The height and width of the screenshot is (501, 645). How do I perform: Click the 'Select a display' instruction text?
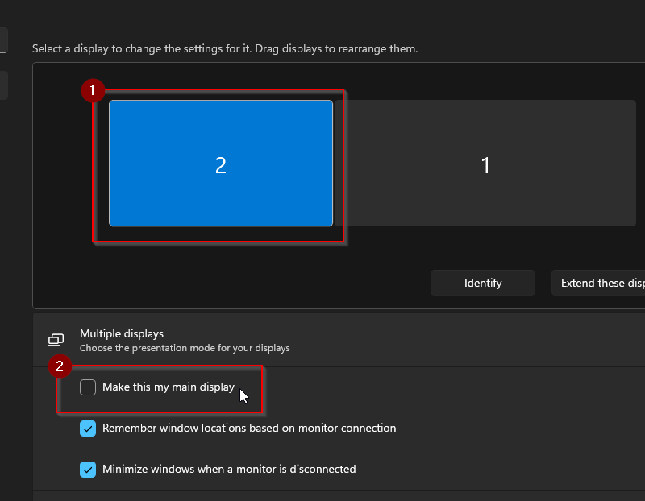224,49
